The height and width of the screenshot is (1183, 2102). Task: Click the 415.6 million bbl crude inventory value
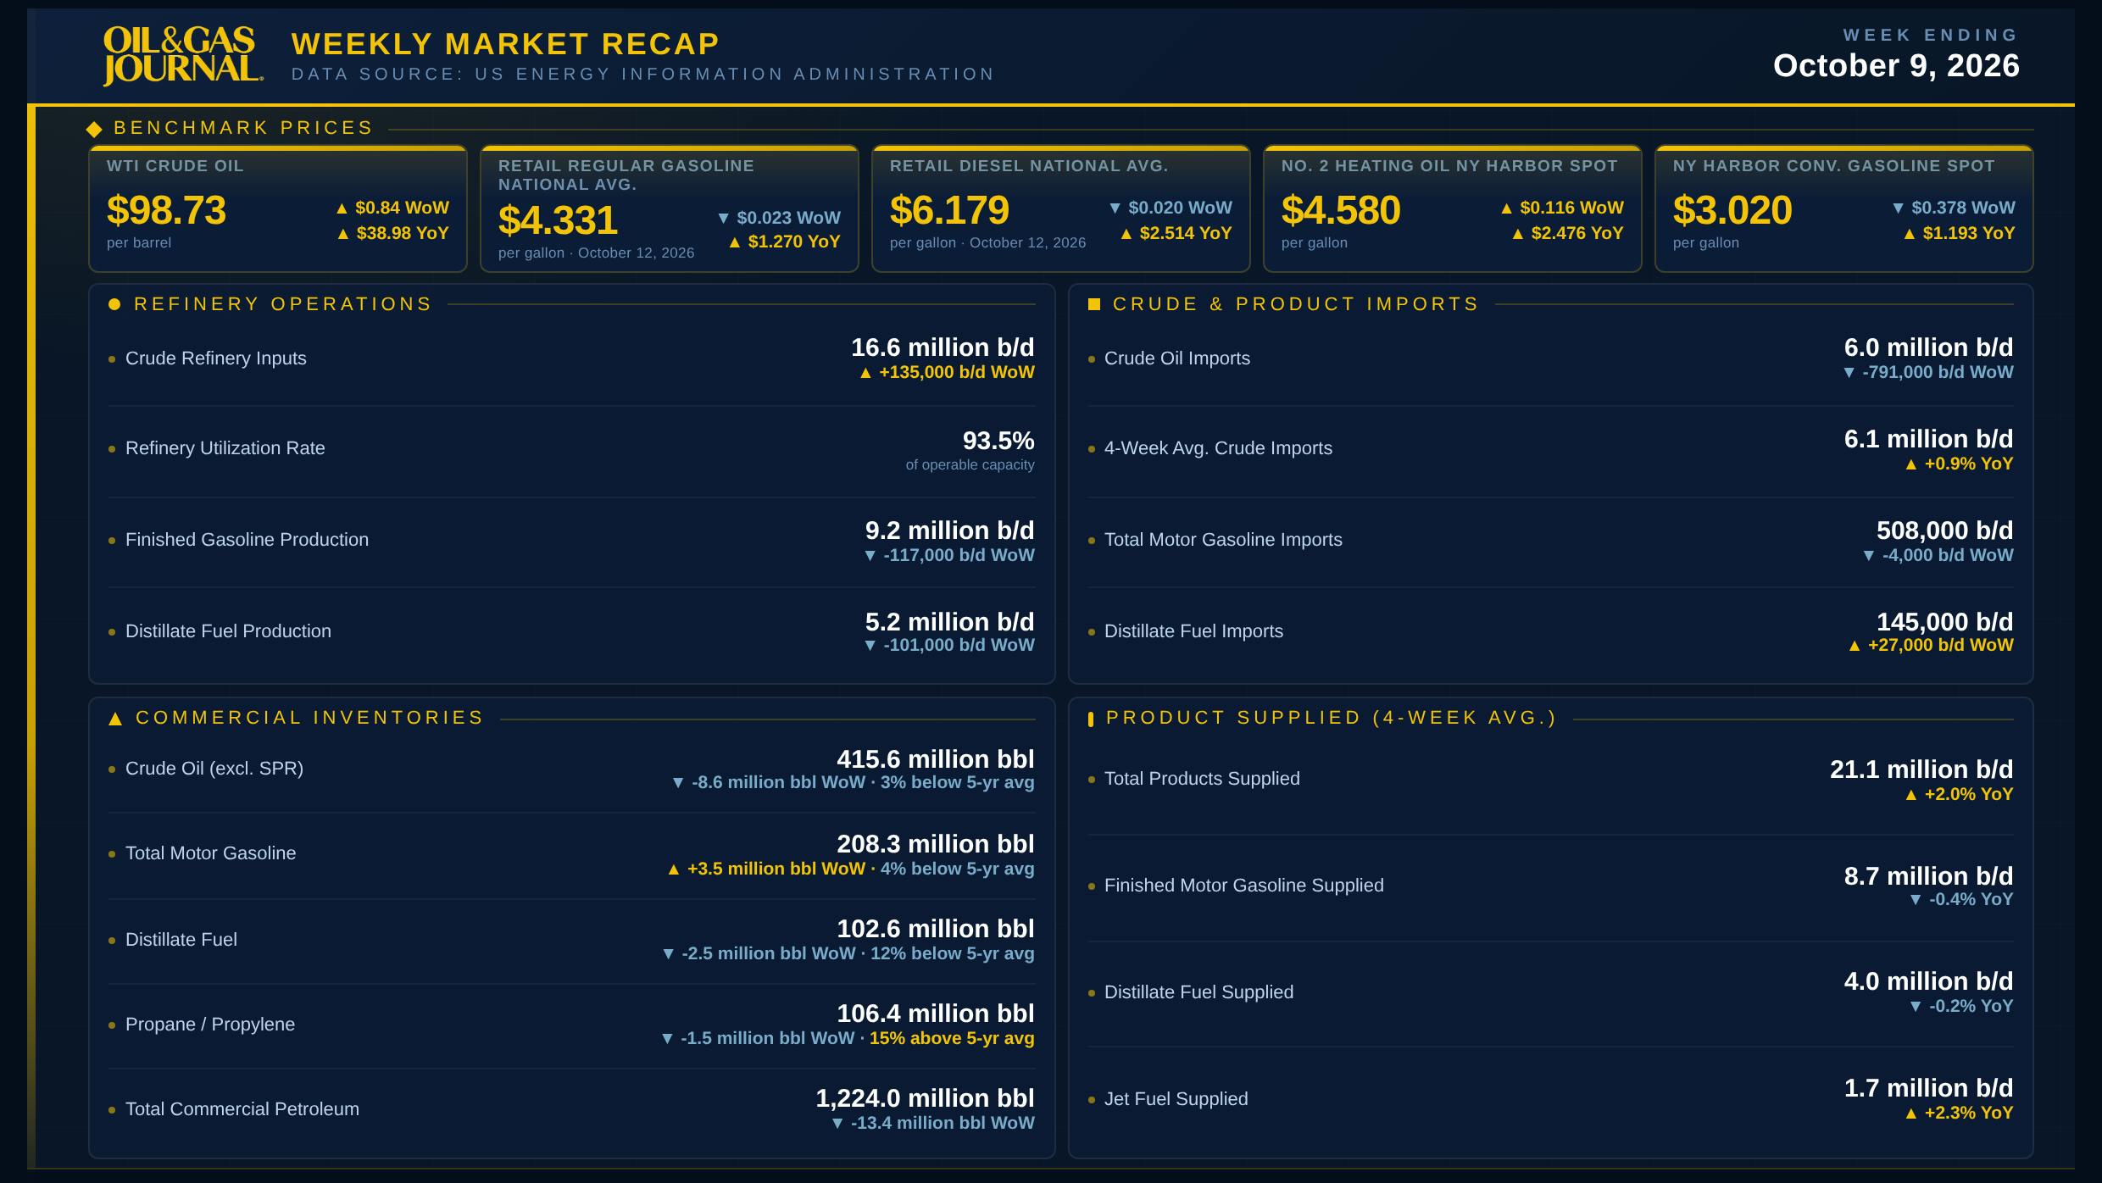(x=936, y=759)
